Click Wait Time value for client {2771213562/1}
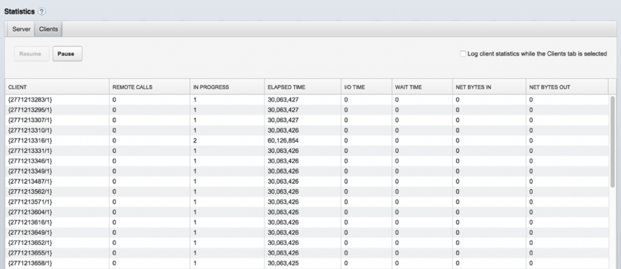This screenshot has height=269, width=621. [x=397, y=192]
